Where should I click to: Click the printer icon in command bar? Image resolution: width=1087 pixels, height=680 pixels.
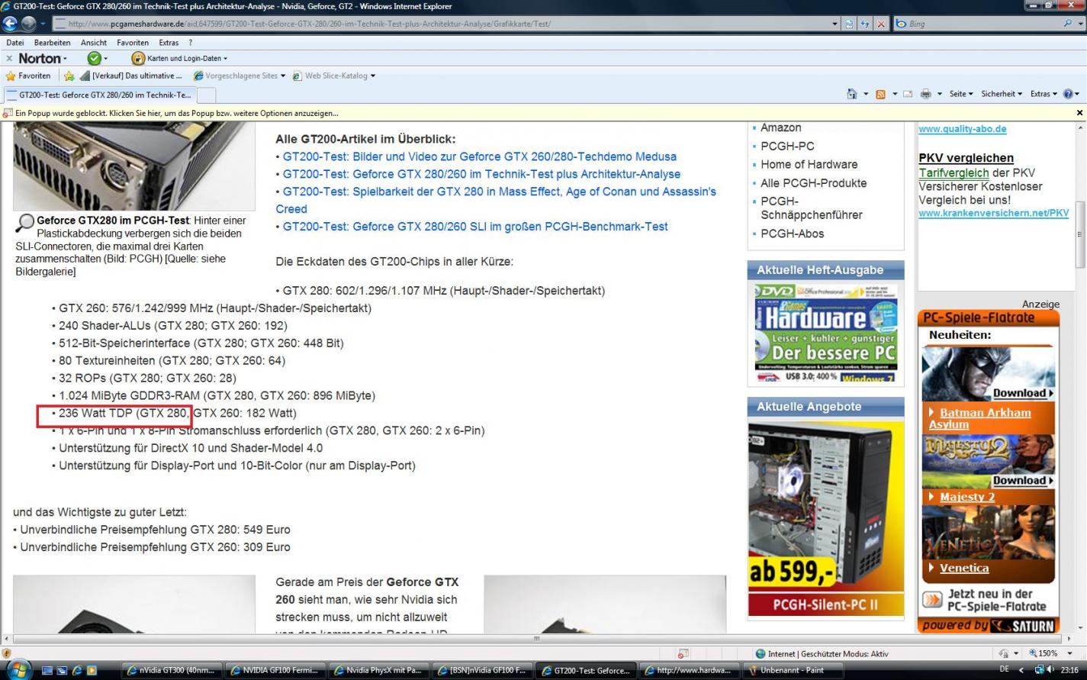pyautogui.click(x=925, y=94)
